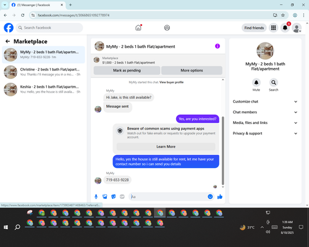The width and height of the screenshot is (309, 247).
Task: Click Learn More in scam warning
Action: pos(166,146)
